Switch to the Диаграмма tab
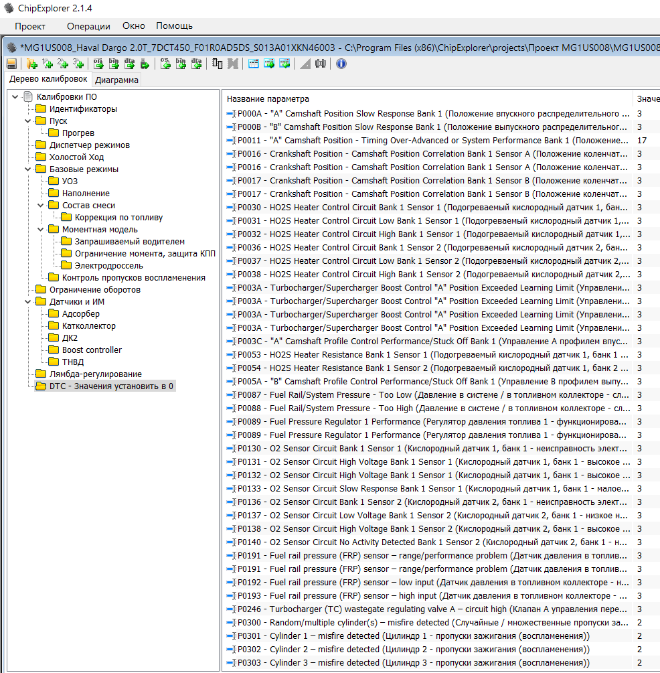Image resolution: width=660 pixels, height=673 pixels. click(x=117, y=80)
